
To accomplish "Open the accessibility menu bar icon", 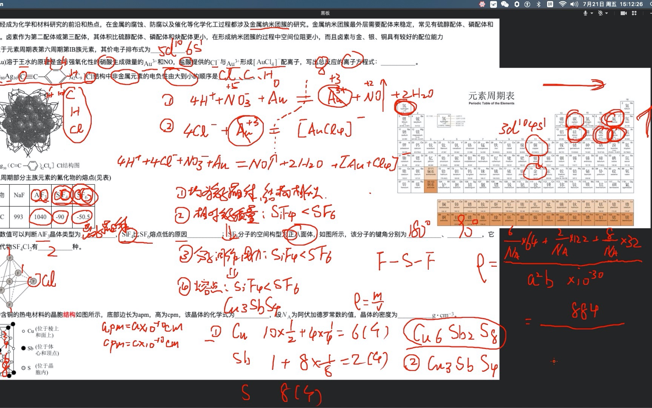I will [x=527, y=4].
